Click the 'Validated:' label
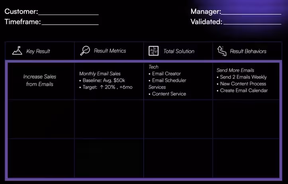 pyautogui.click(x=206, y=22)
